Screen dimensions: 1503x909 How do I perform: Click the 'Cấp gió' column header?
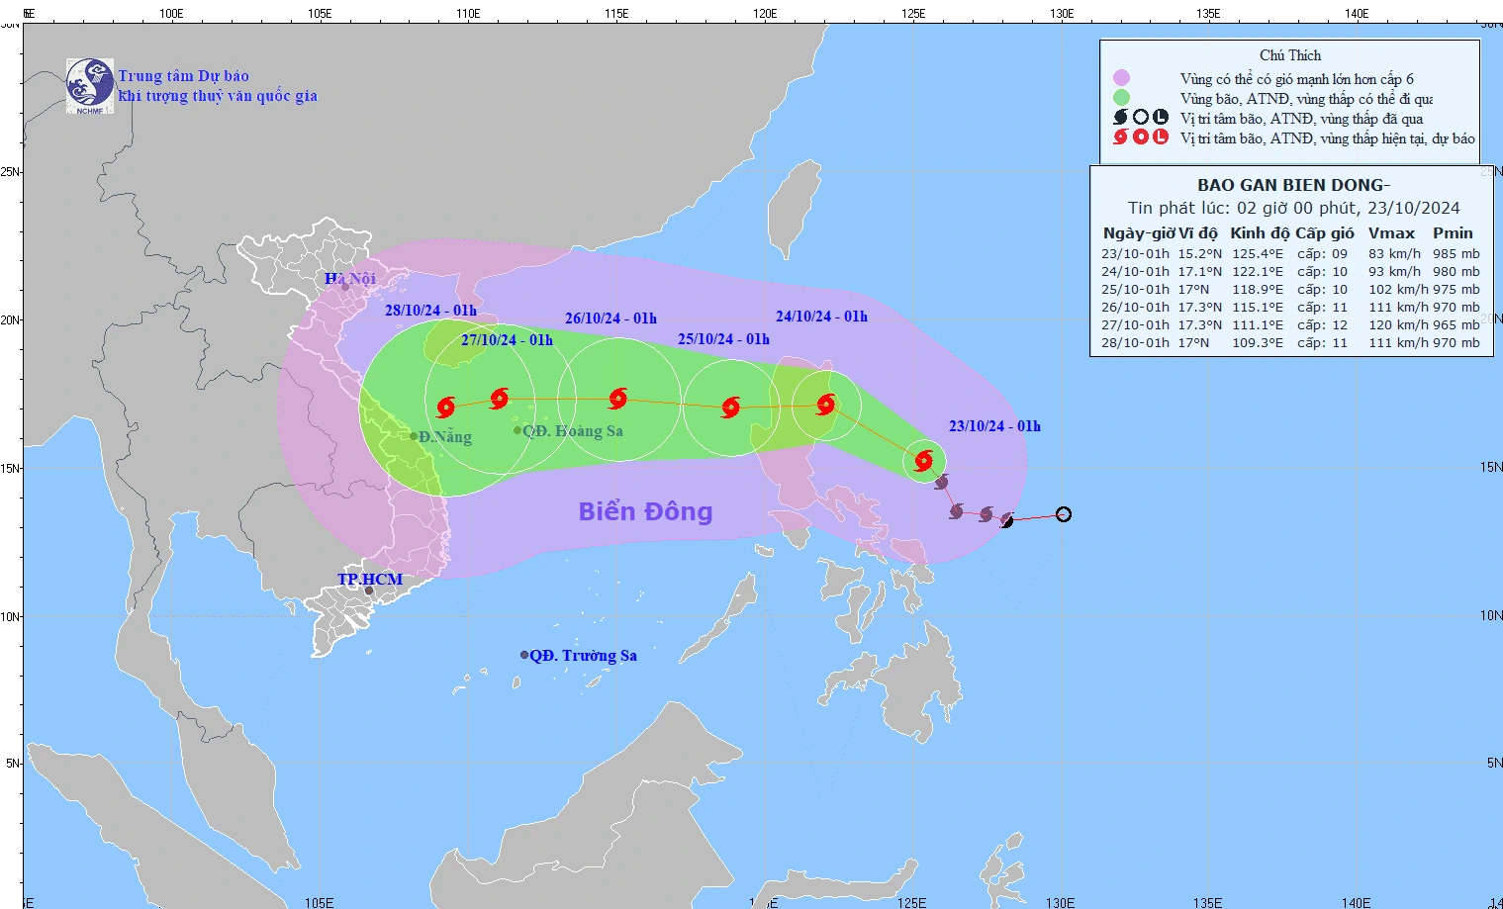[x=1325, y=233]
